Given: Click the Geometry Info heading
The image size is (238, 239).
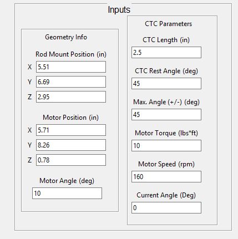Looking at the screenshot, I should click(66, 37).
